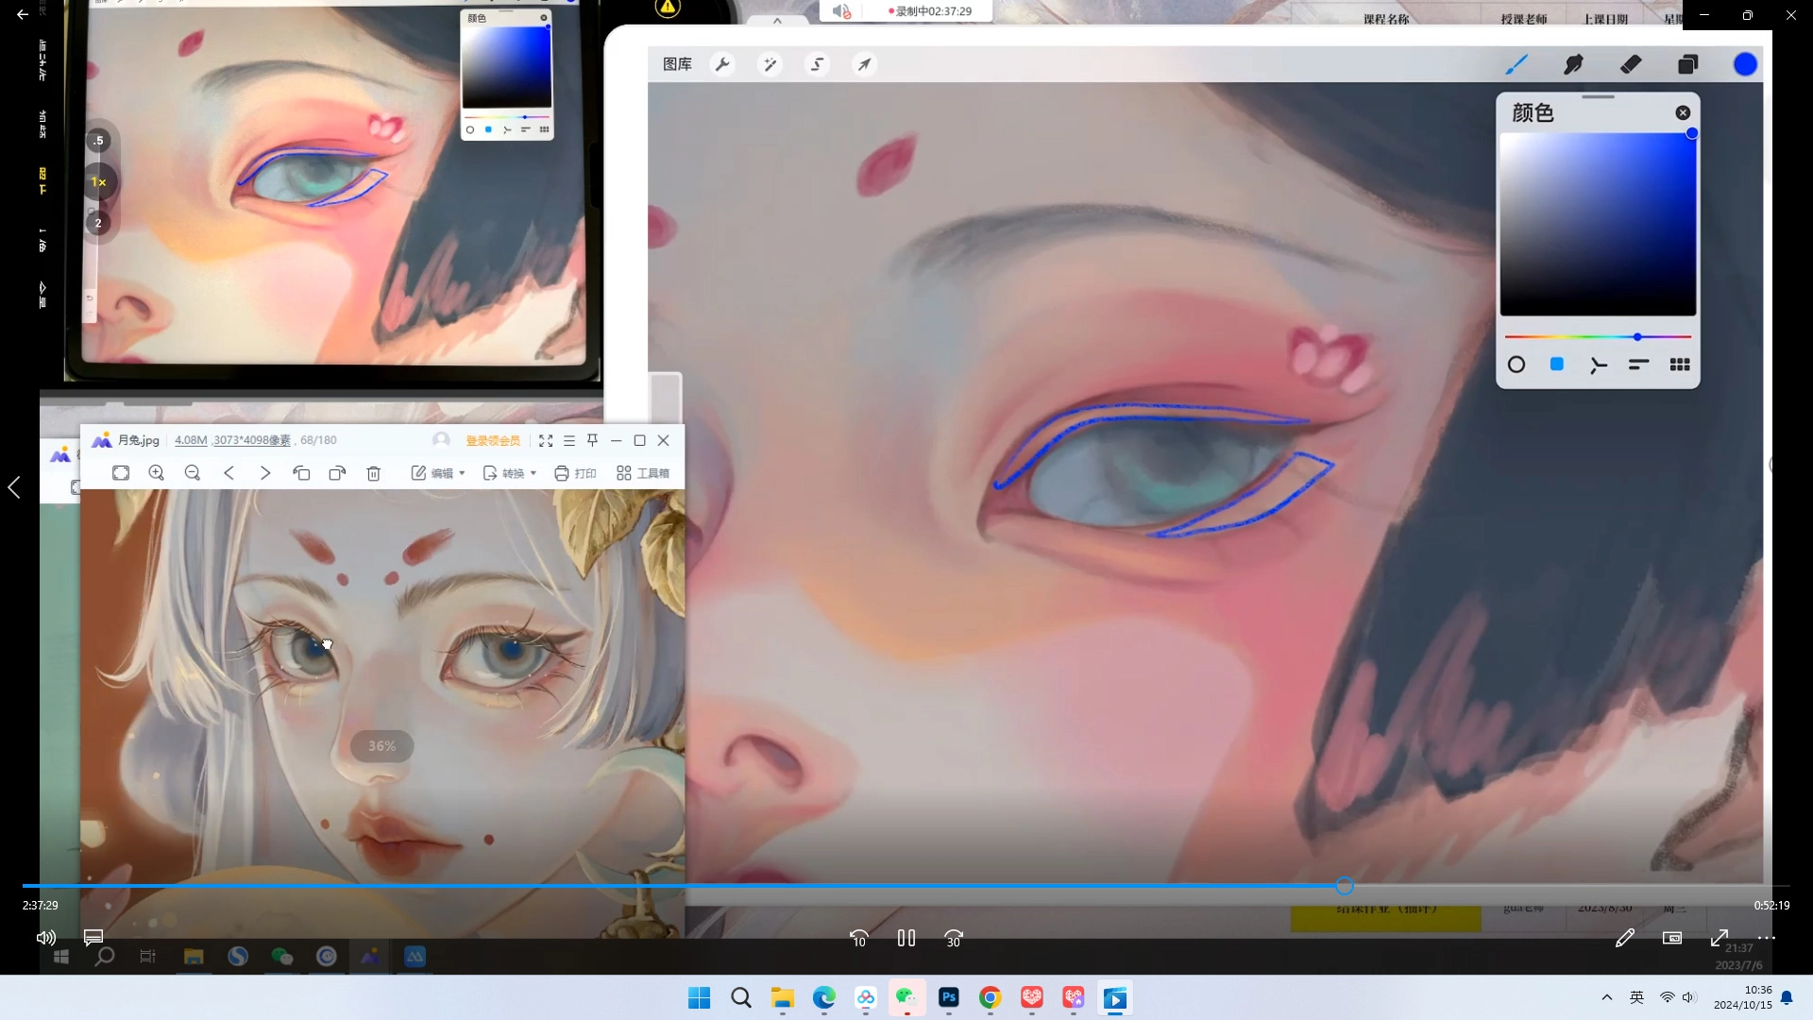
Task: Click the S selection tool
Action: click(818, 64)
